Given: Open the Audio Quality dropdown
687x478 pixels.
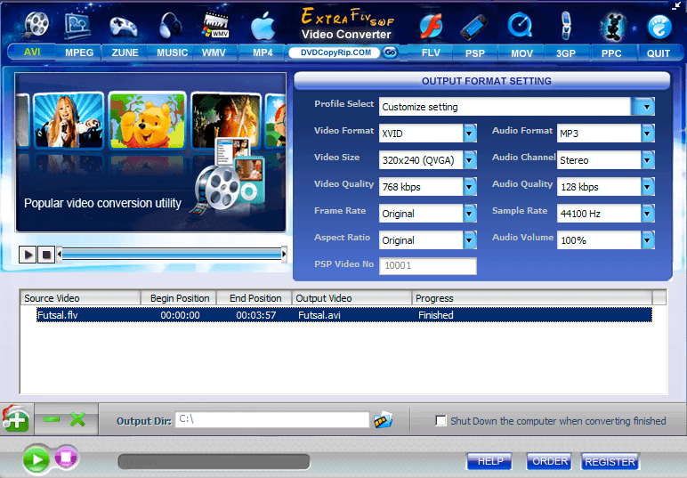Looking at the screenshot, I should pyautogui.click(x=648, y=187).
